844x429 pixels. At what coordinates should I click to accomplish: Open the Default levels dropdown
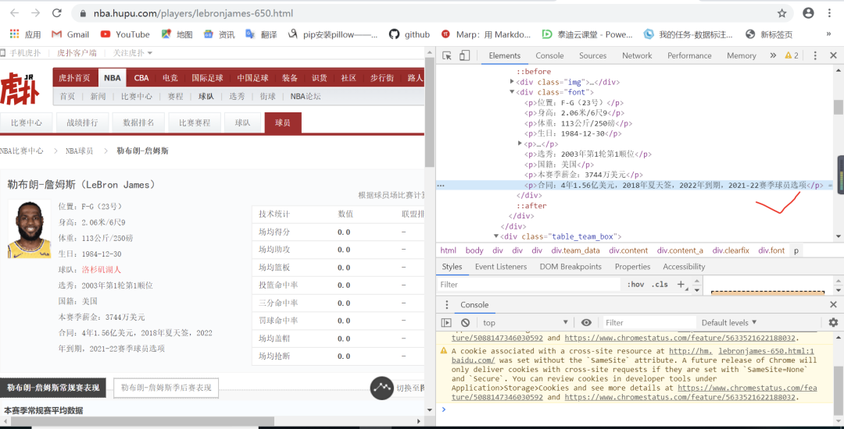pos(729,323)
